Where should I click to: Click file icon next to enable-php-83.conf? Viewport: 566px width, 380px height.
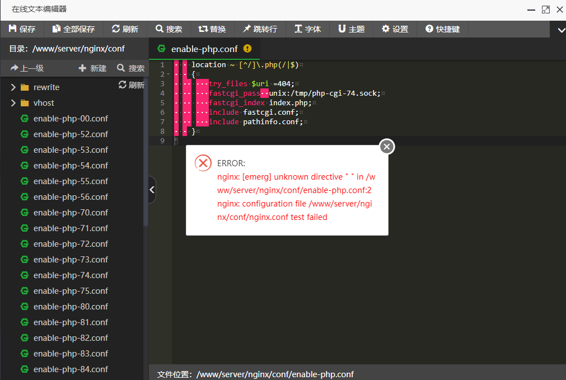click(x=25, y=353)
